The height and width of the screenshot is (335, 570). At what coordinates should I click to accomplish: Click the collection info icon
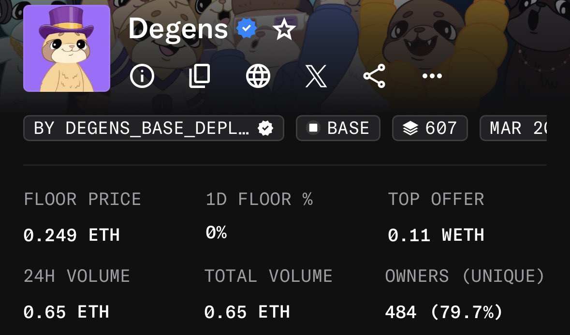click(x=142, y=76)
